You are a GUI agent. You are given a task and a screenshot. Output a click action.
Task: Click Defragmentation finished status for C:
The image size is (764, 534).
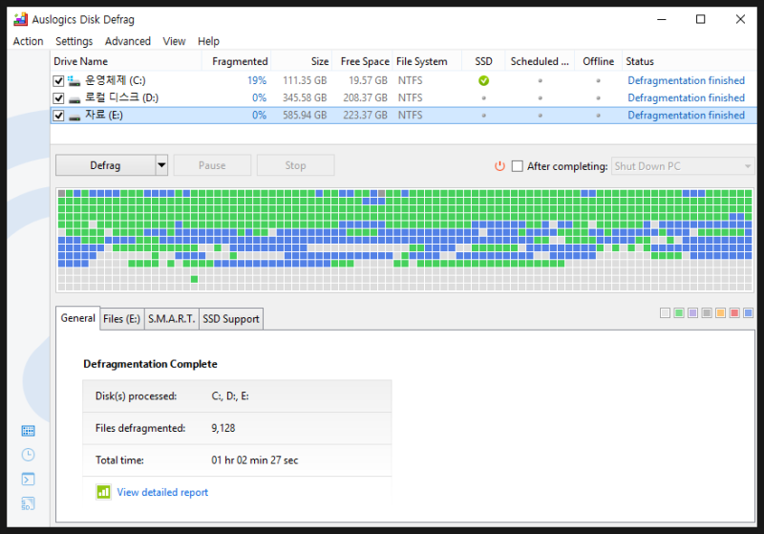[686, 80]
